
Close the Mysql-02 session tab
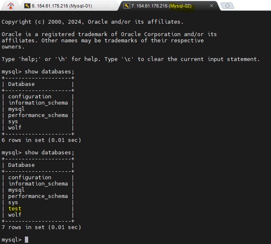[x=211, y=6]
